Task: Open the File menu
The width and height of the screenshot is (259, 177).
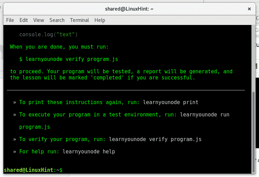Action: pyautogui.click(x=10, y=20)
